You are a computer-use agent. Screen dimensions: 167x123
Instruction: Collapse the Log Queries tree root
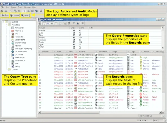pyautogui.click(x=3, y=22)
